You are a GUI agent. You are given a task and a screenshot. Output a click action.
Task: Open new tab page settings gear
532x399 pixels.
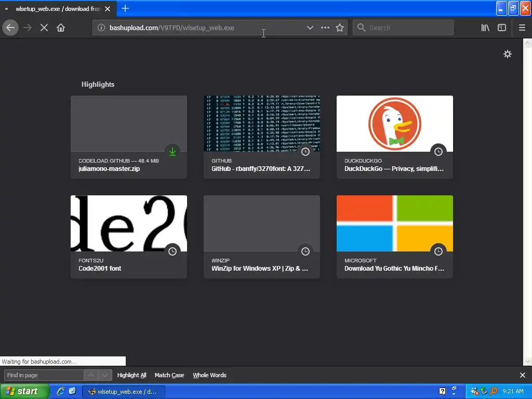pyautogui.click(x=507, y=54)
